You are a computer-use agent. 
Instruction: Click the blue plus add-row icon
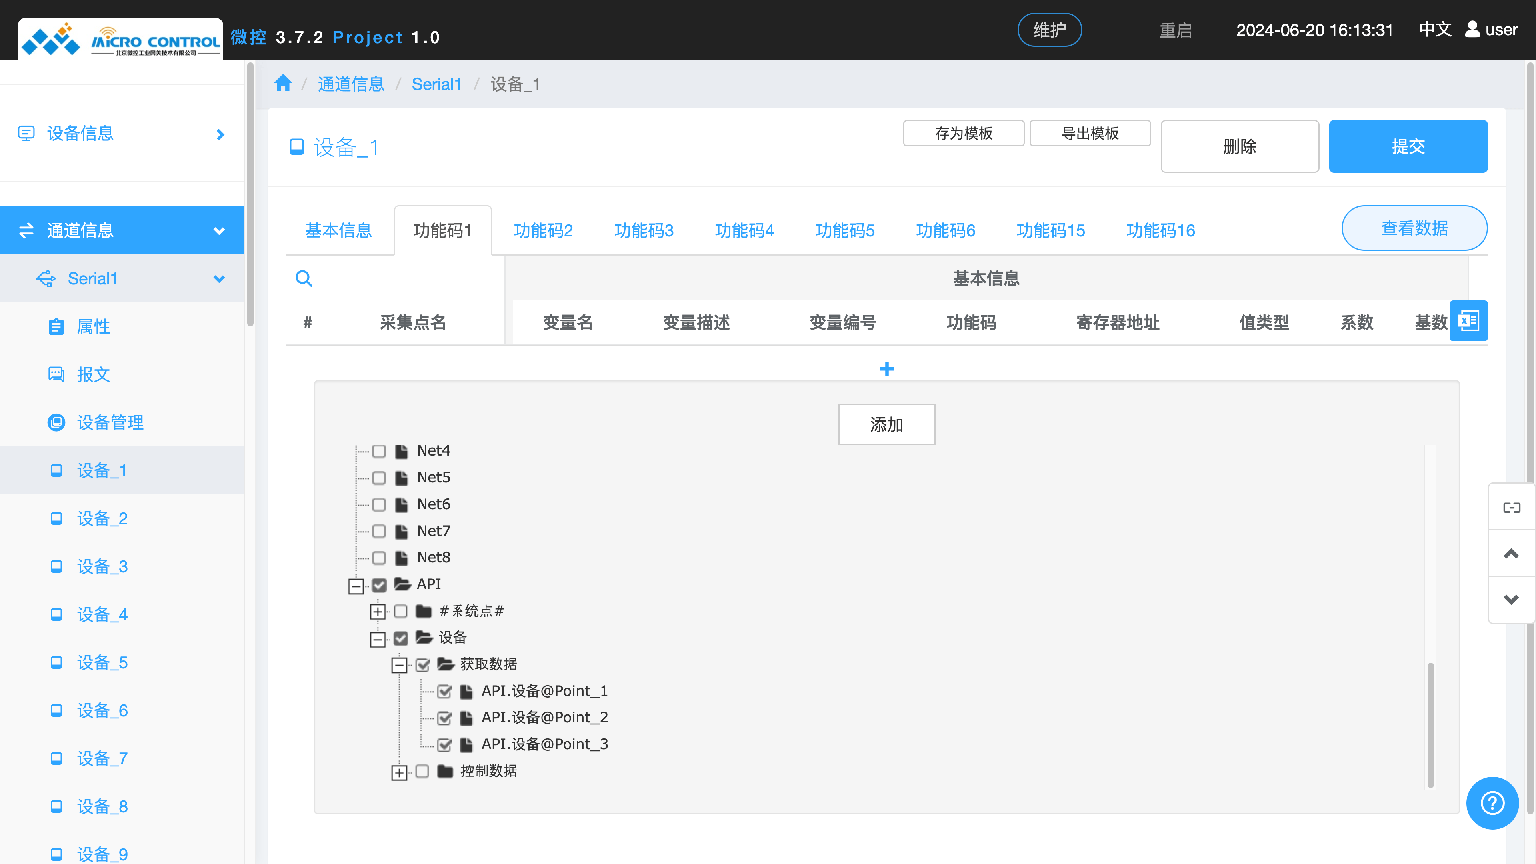point(886,369)
